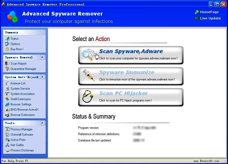Open the Autorun List
228x164 pixels.
18,83
